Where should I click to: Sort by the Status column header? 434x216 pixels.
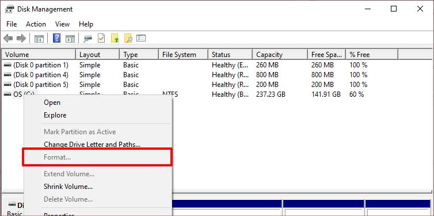(230, 55)
